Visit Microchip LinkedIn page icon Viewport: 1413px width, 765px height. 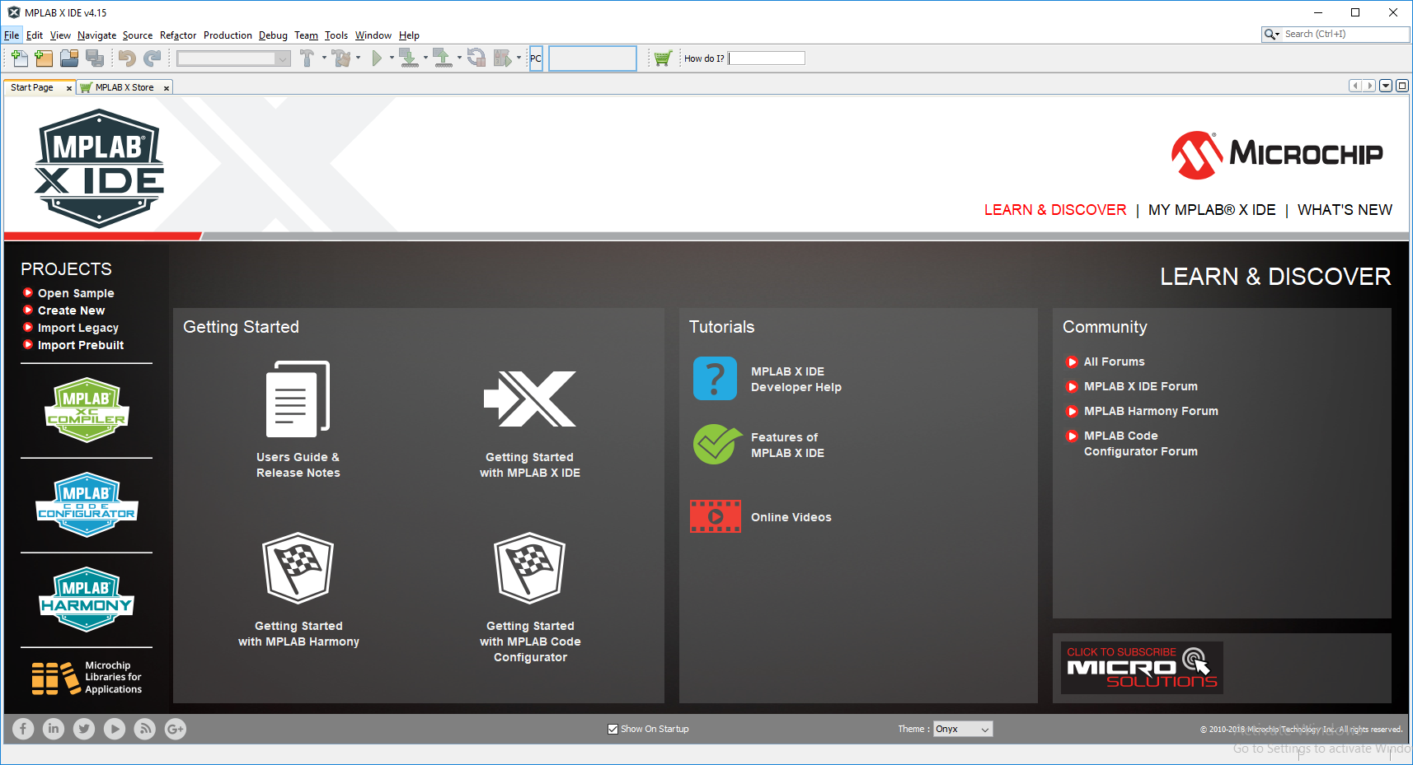click(54, 729)
